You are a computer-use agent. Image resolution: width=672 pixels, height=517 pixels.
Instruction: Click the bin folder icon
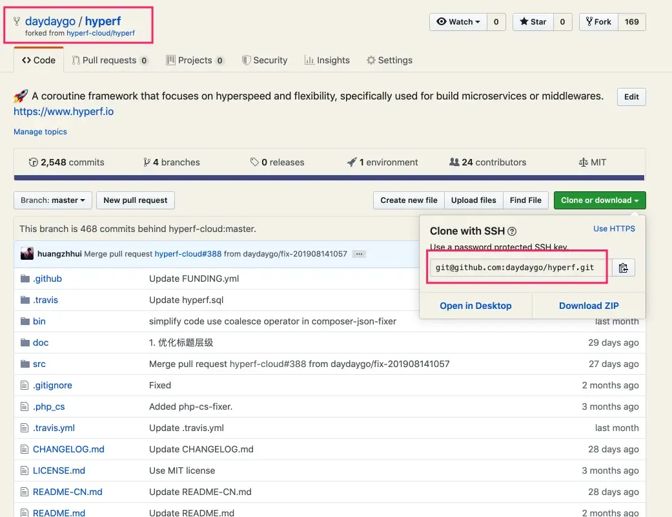(25, 321)
